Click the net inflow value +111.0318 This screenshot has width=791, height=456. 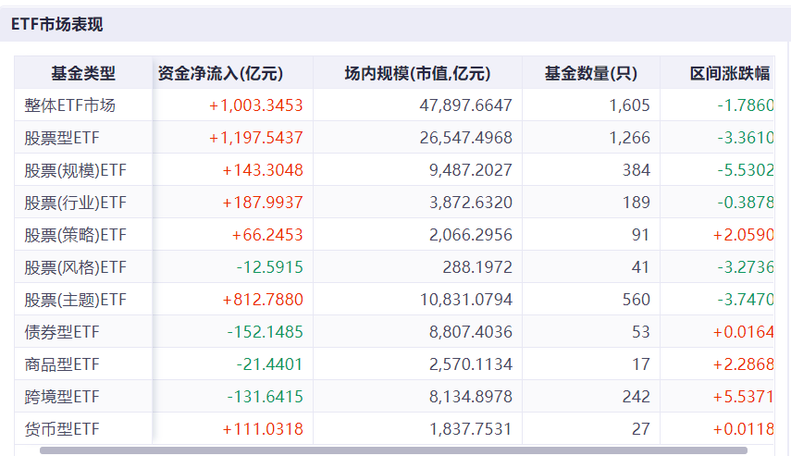tap(263, 429)
